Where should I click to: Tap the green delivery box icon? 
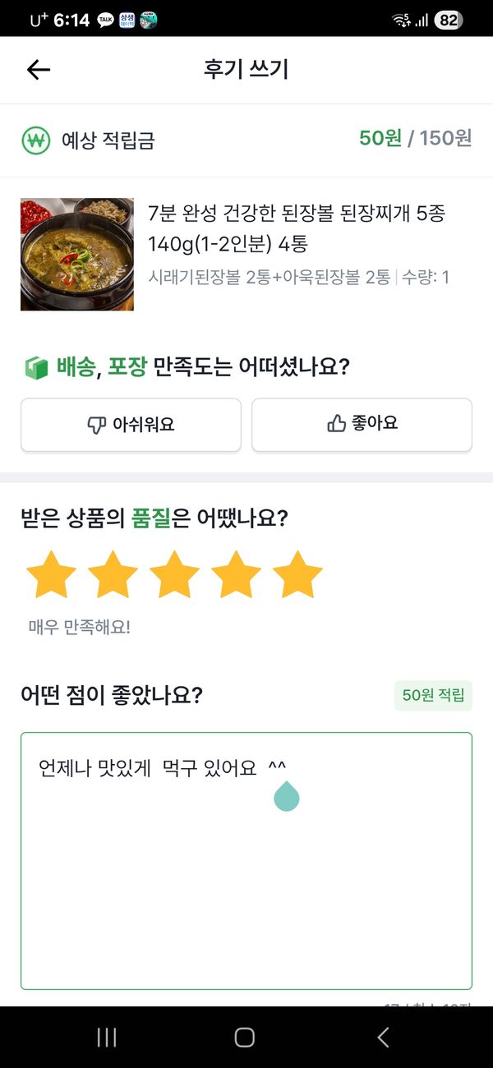point(35,367)
